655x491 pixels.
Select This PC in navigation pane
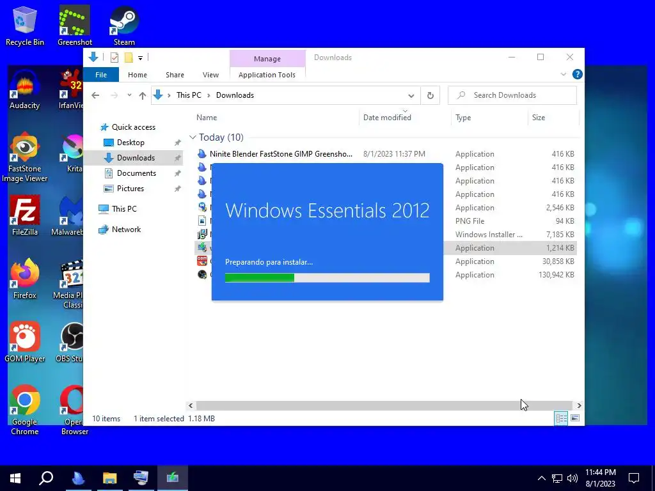point(124,209)
